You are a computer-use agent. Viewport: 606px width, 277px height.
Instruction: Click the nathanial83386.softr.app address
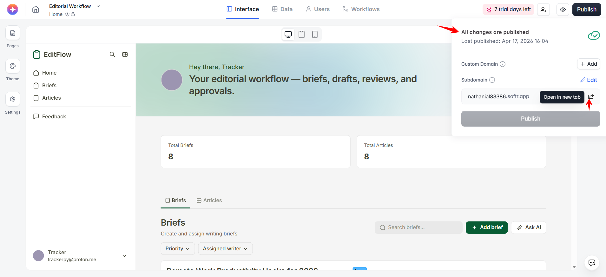[498, 96]
